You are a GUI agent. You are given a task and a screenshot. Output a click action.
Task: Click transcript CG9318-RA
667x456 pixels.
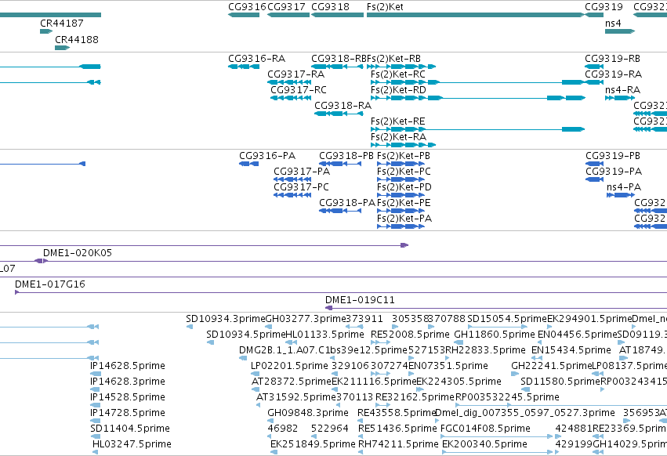tap(339, 114)
